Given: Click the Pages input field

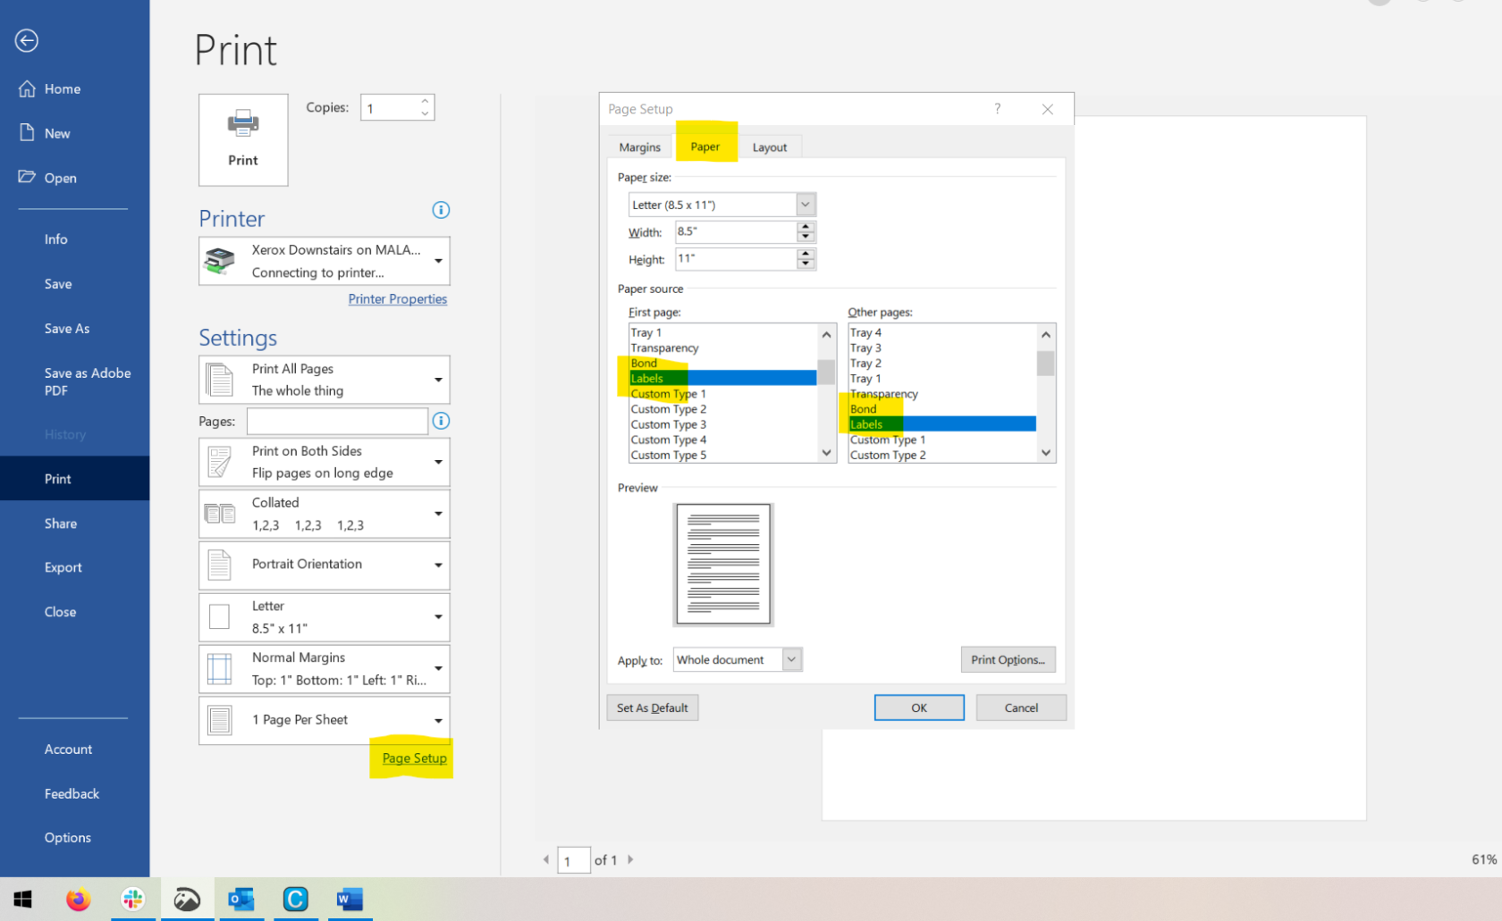Looking at the screenshot, I should point(337,421).
